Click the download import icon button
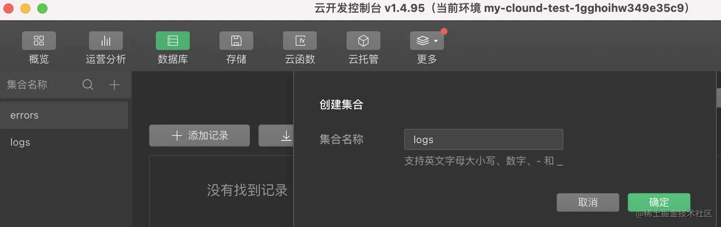The width and height of the screenshot is (721, 227). (x=277, y=136)
